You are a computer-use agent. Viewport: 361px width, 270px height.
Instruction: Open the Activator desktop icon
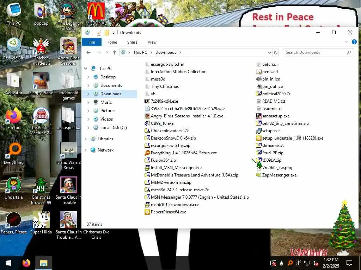click(x=14, y=84)
